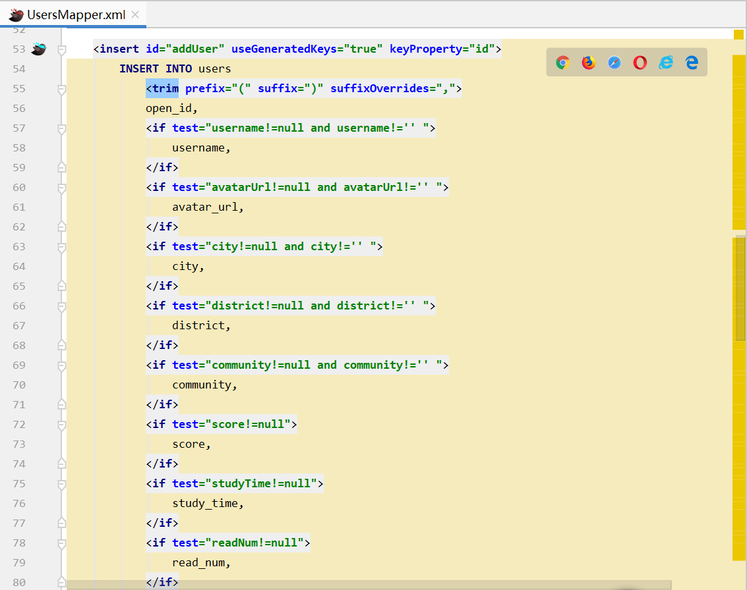Click the read_num, column text

click(201, 562)
